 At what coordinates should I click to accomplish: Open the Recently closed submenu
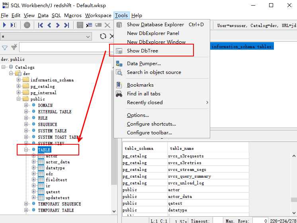pyautogui.click(x=162, y=102)
